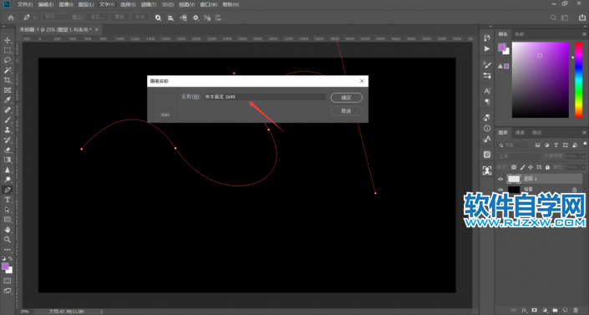
Task: Select the Crop tool
Action: pyautogui.click(x=8, y=80)
